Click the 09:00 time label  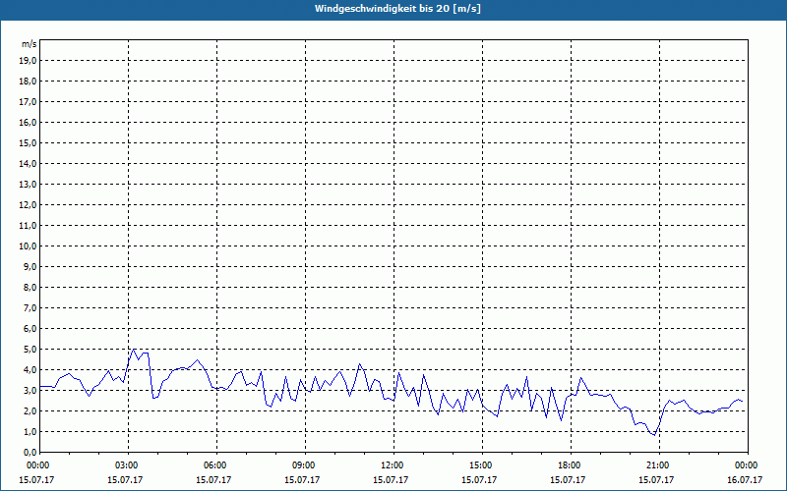(306, 465)
